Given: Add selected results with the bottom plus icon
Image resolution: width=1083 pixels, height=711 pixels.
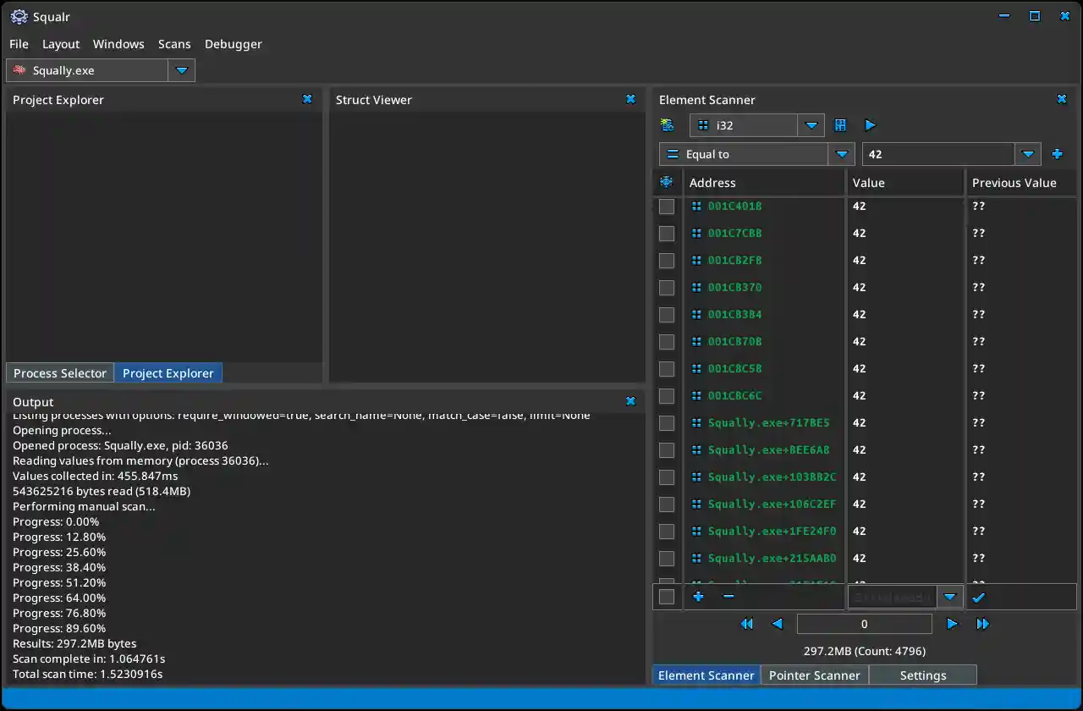Looking at the screenshot, I should (698, 597).
